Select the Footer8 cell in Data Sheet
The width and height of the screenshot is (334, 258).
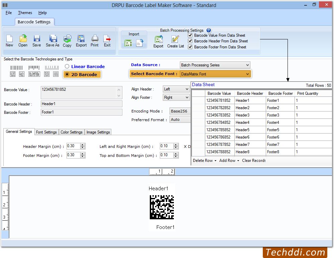(280, 152)
